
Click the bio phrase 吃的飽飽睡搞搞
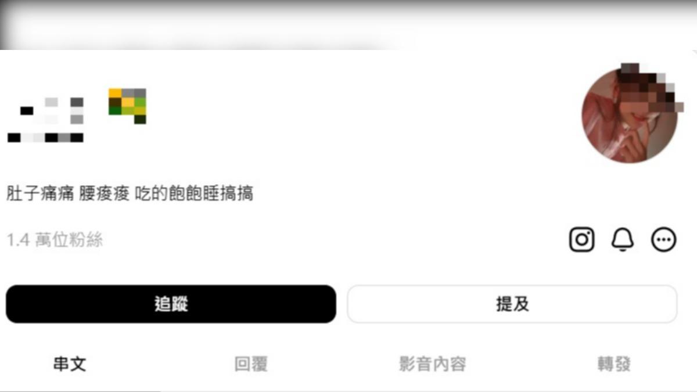coord(193,193)
